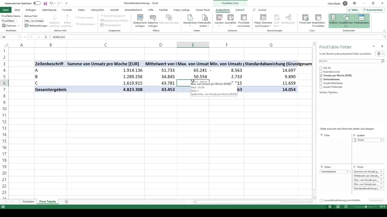Toggle the Feldliste button
Viewport: 387px width, 217px height.
click(333, 20)
